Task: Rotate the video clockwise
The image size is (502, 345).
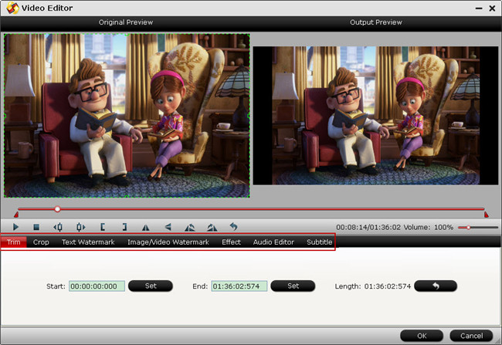Action: (212, 227)
